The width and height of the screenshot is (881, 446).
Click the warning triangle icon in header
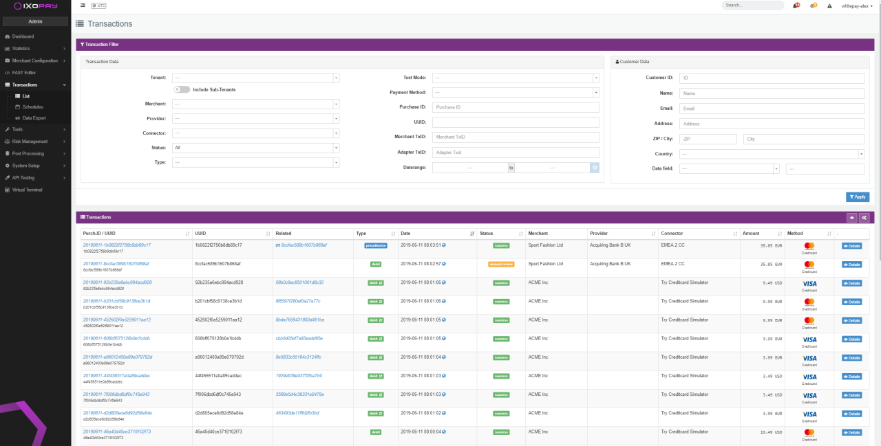click(829, 5)
